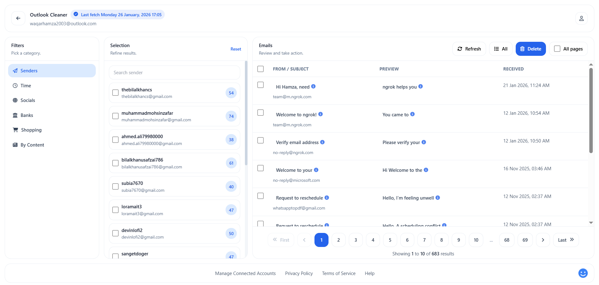This screenshot has width=599, height=285.
Task: Open the Privacy Policy page
Action: (299, 273)
